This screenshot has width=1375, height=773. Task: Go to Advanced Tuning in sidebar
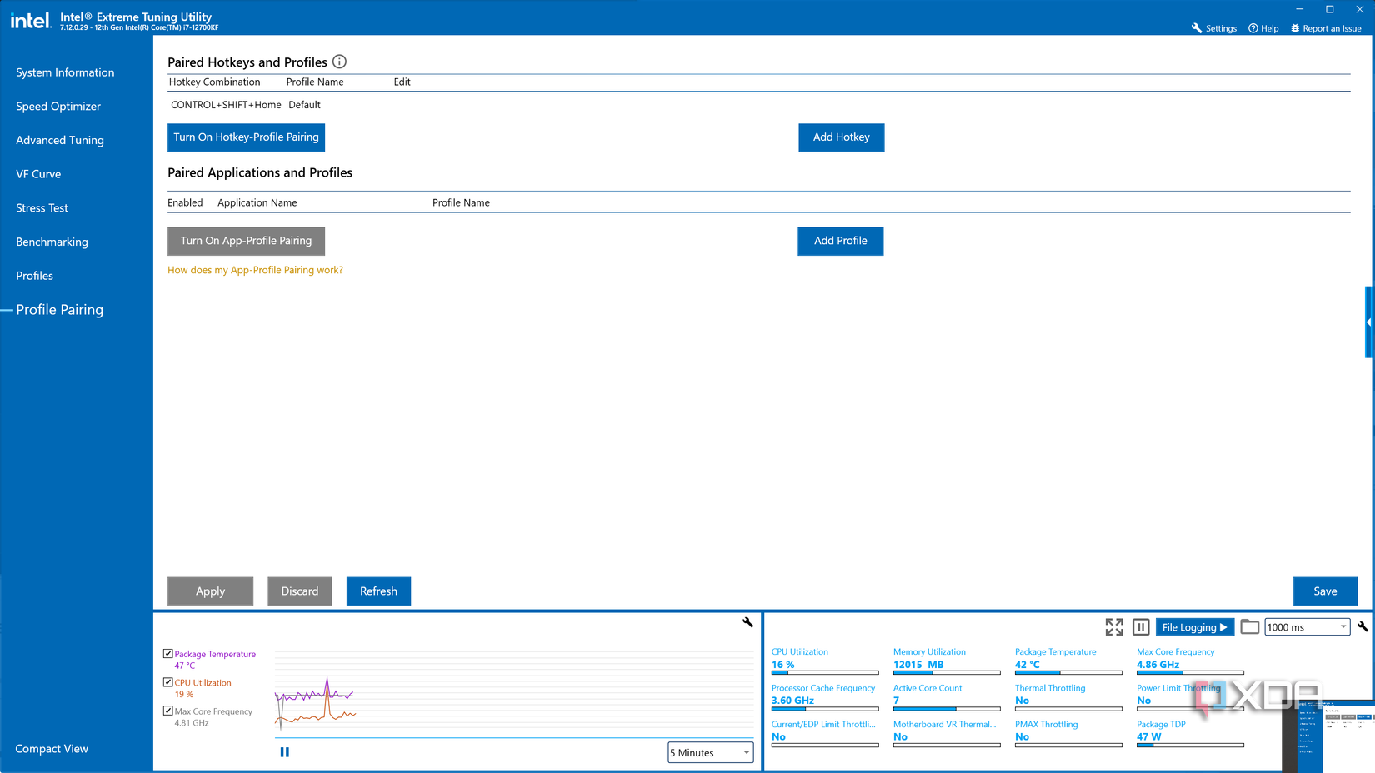click(x=60, y=140)
